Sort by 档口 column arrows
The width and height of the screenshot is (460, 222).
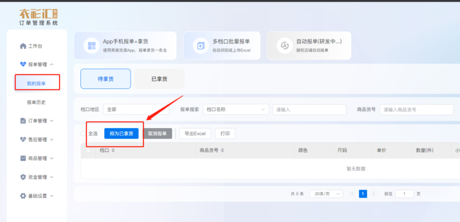pos(113,150)
